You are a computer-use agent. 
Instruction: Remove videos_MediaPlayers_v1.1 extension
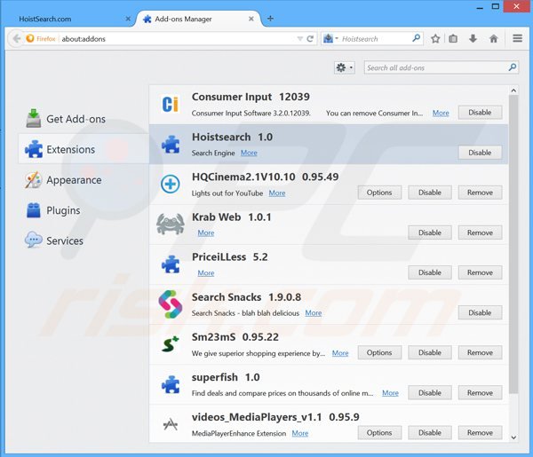coord(480,433)
